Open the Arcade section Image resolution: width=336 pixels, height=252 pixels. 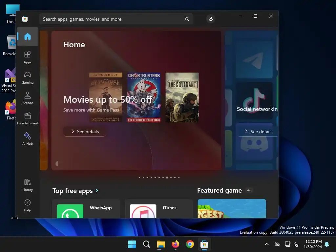[x=28, y=98]
